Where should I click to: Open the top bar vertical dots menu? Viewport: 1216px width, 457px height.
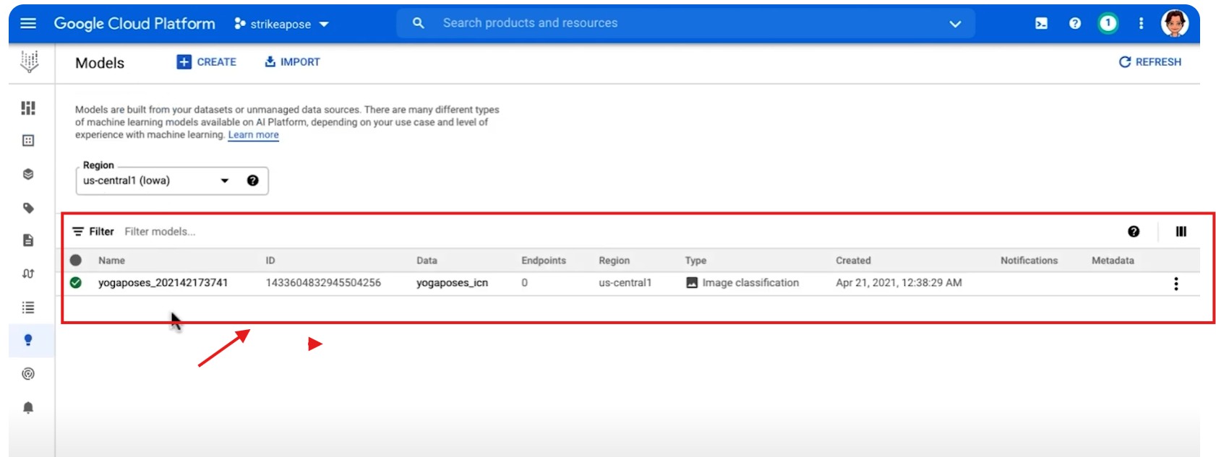point(1141,24)
